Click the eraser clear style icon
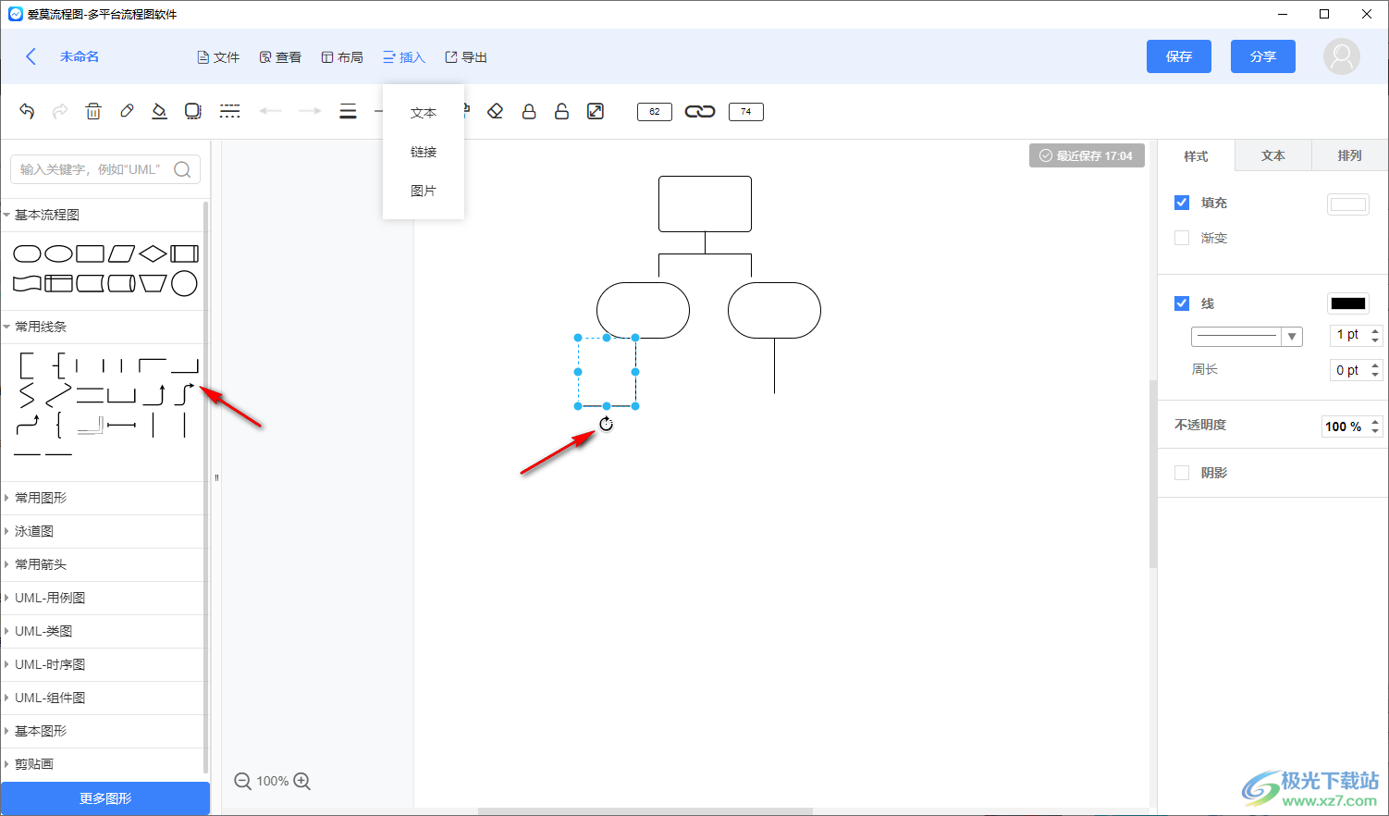 [495, 111]
